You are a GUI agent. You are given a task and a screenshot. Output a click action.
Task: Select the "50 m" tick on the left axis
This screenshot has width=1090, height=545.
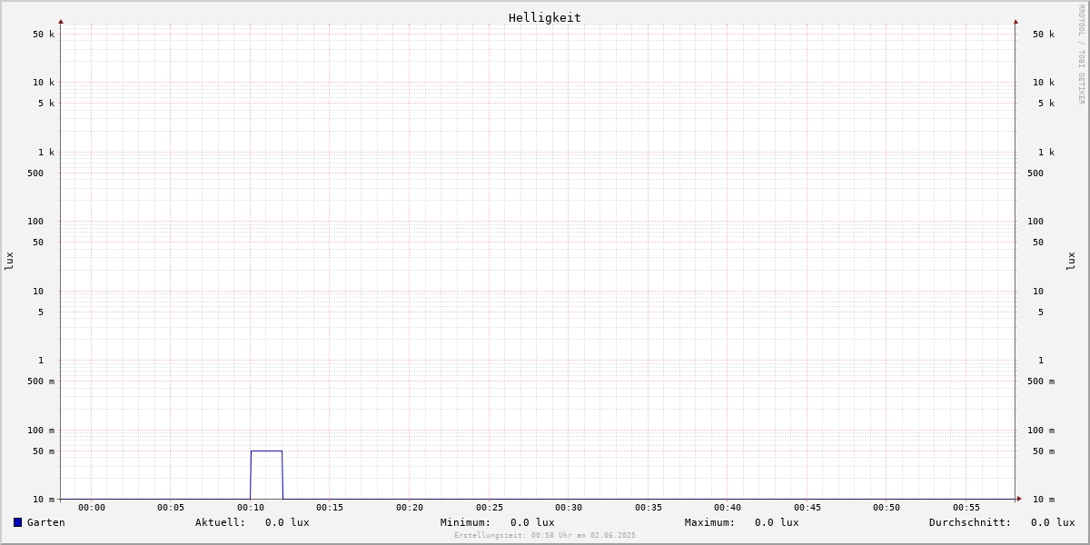click(x=44, y=451)
